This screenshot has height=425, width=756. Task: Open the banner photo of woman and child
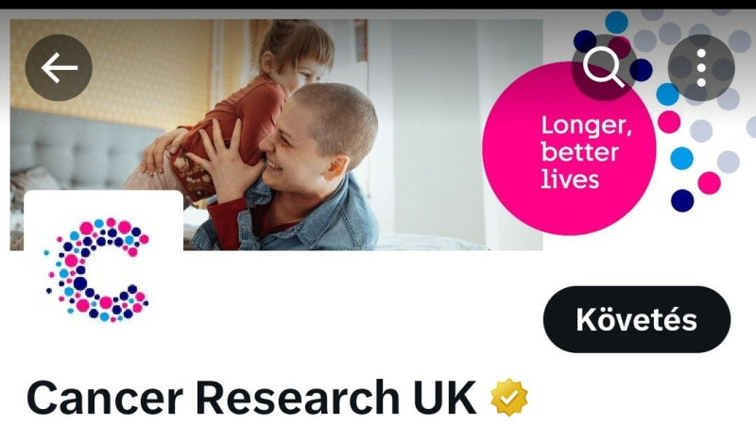276,134
